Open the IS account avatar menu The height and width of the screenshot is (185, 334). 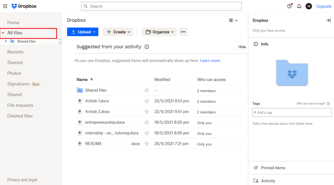coord(309,6)
